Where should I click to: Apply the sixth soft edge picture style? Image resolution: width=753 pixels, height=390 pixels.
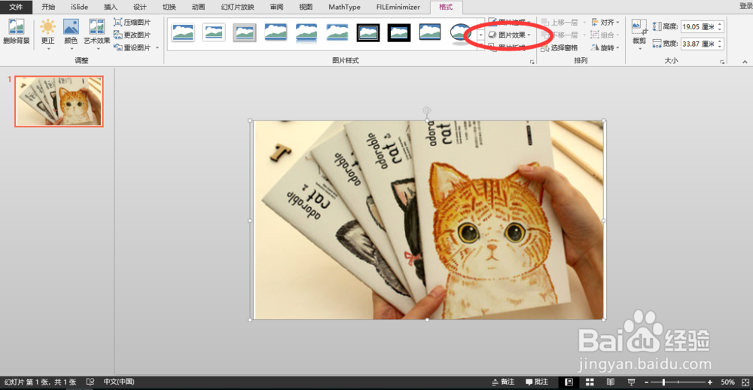(x=337, y=32)
